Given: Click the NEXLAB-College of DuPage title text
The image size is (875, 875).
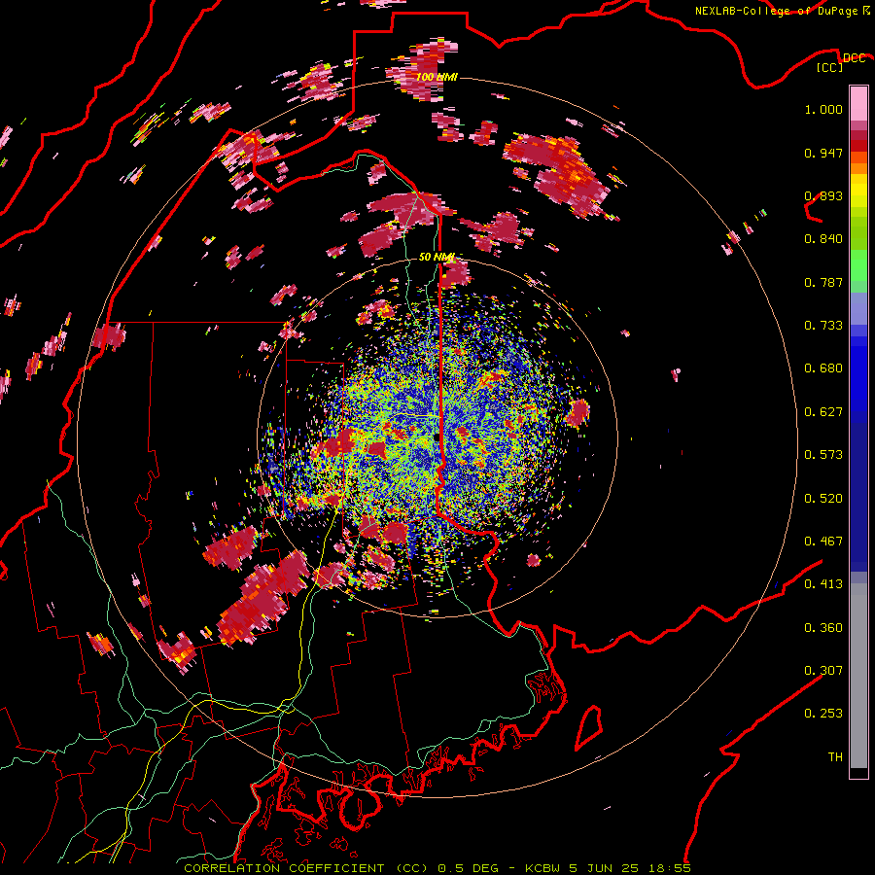Looking at the screenshot, I should [776, 11].
